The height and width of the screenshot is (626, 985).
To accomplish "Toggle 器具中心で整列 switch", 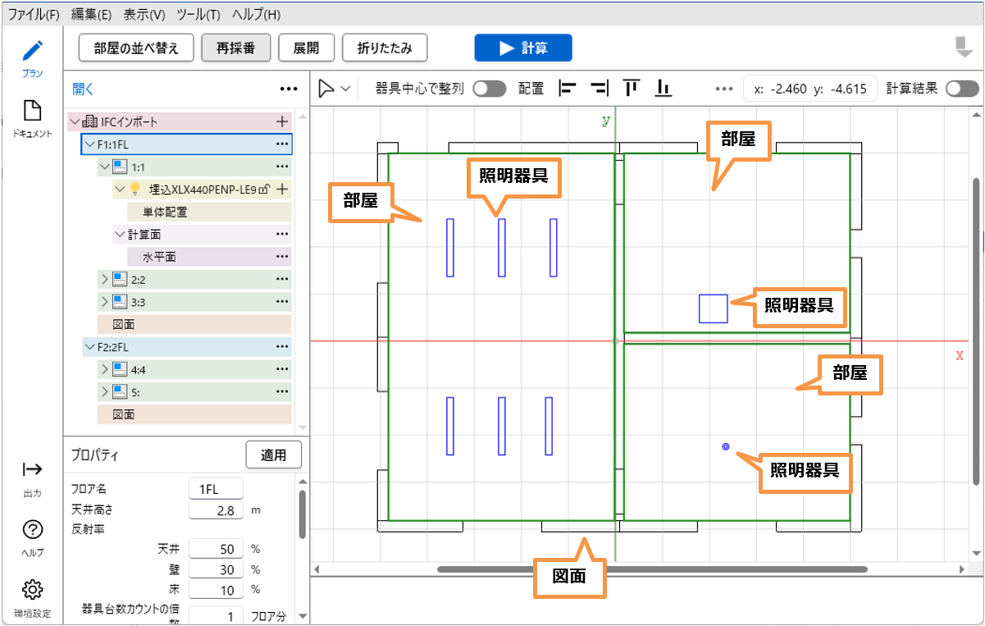I will 489,89.
